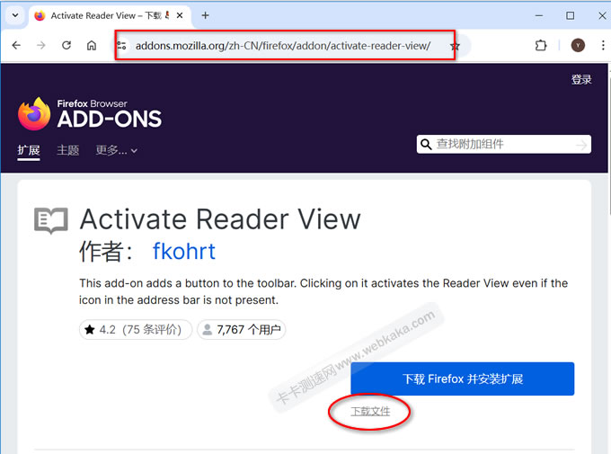Reload the current page
This screenshot has height=454, width=611.
66,46
